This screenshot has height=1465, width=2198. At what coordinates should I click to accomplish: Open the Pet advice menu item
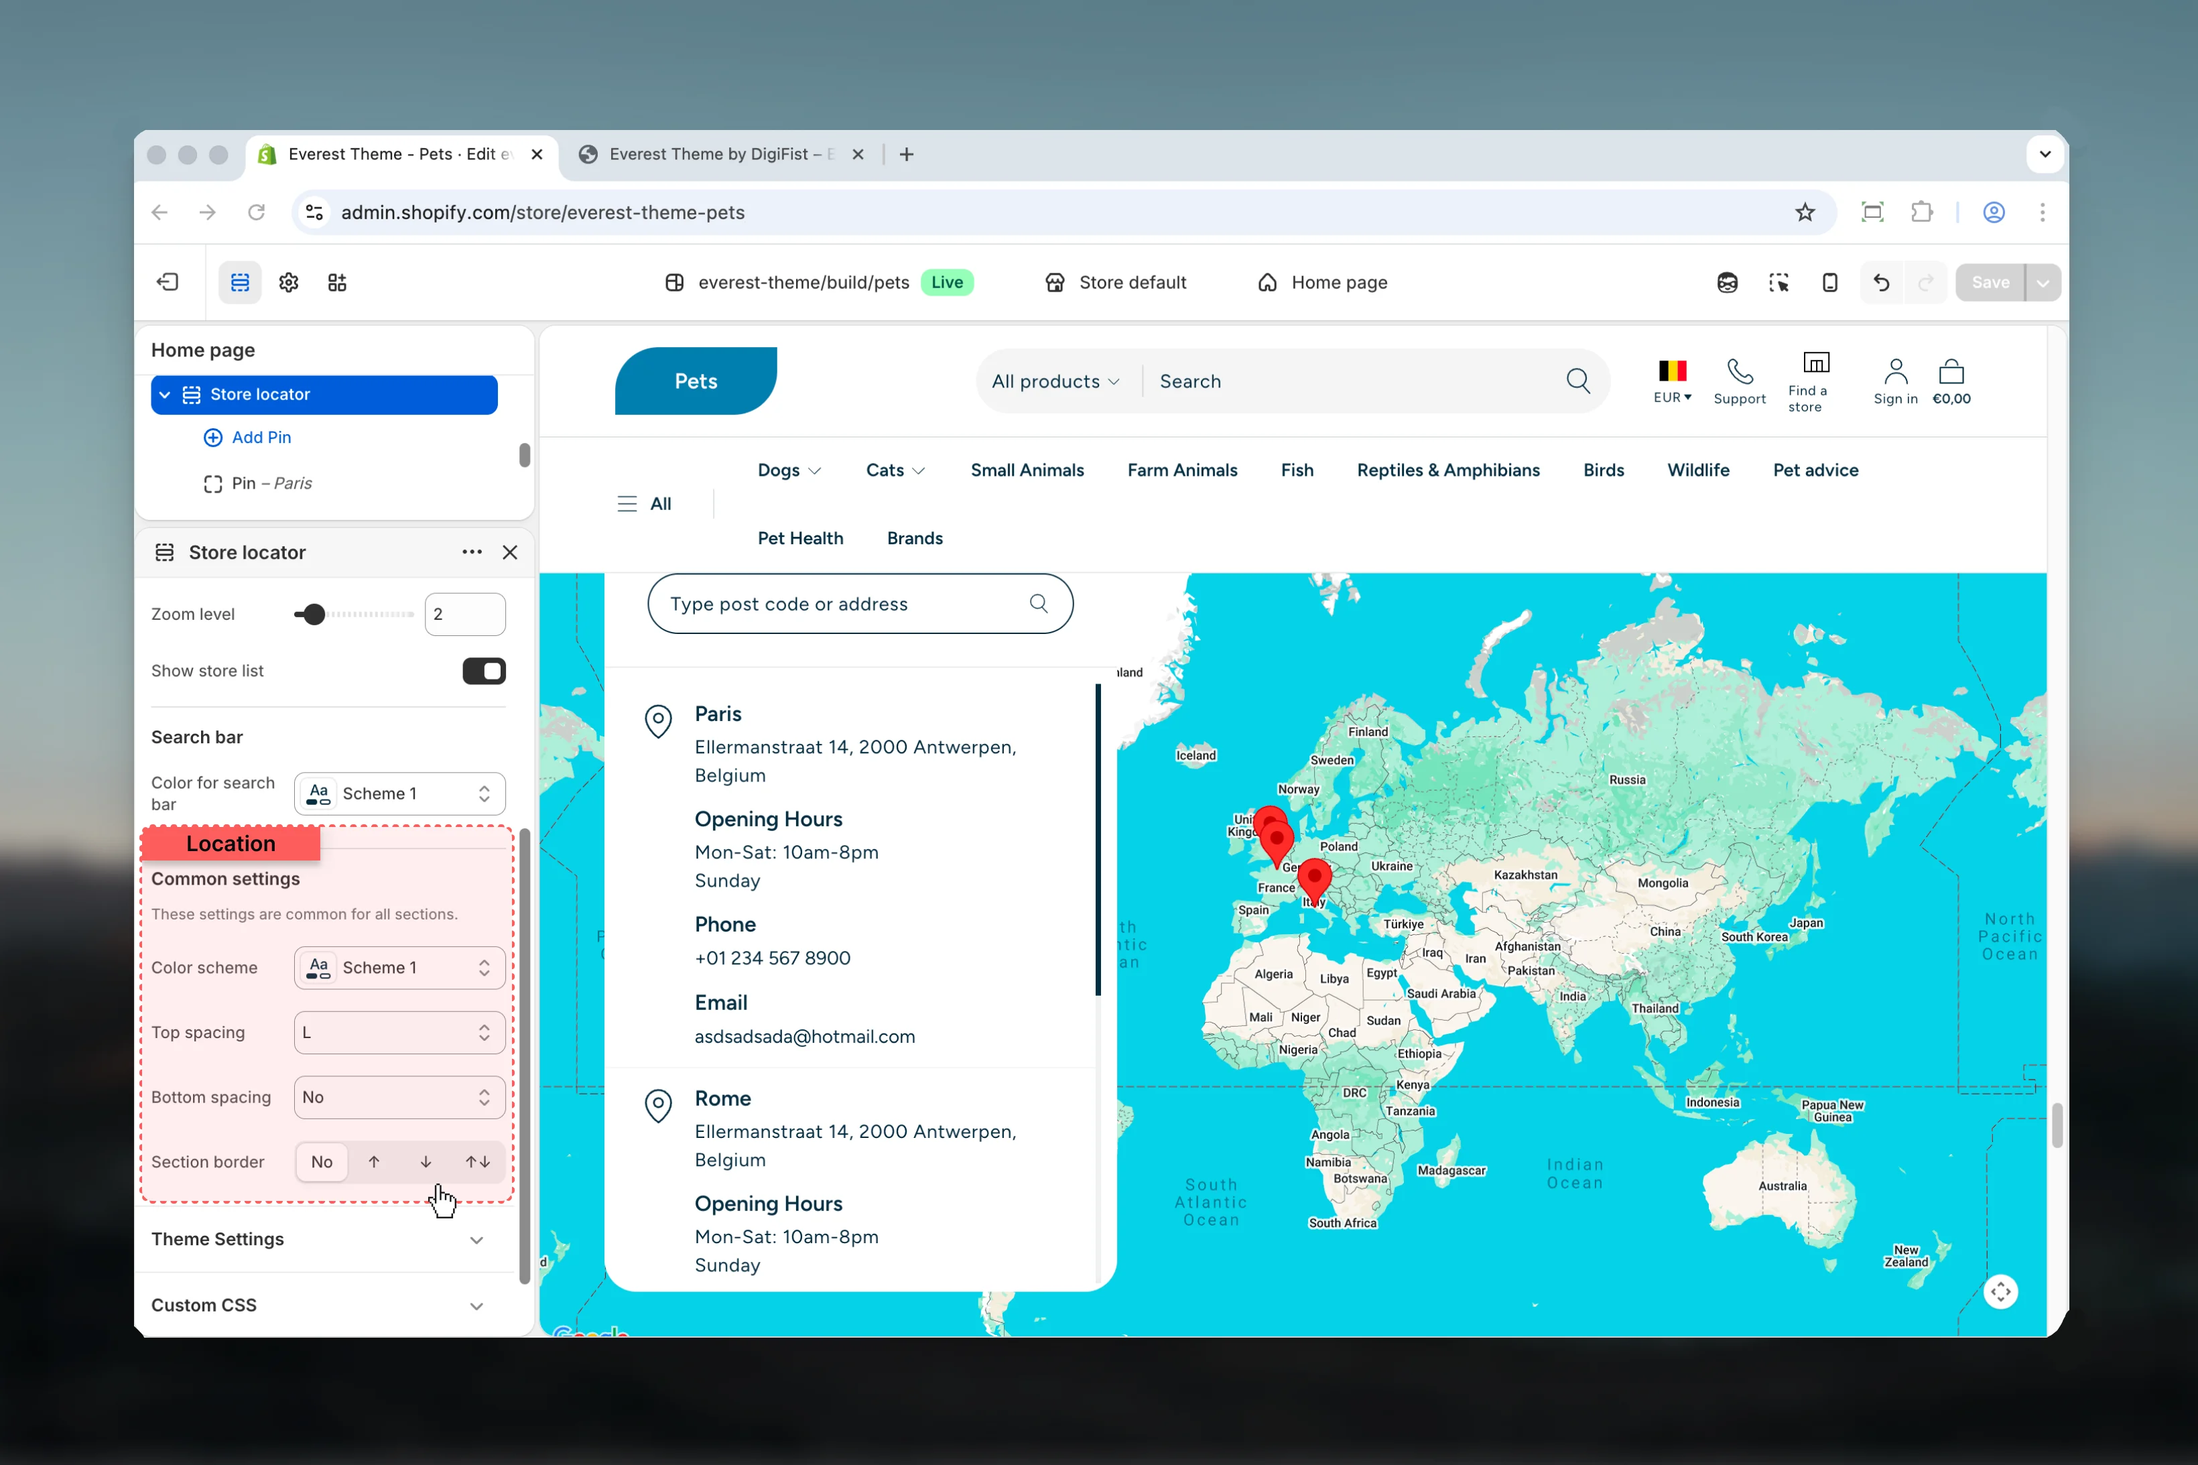click(1815, 470)
